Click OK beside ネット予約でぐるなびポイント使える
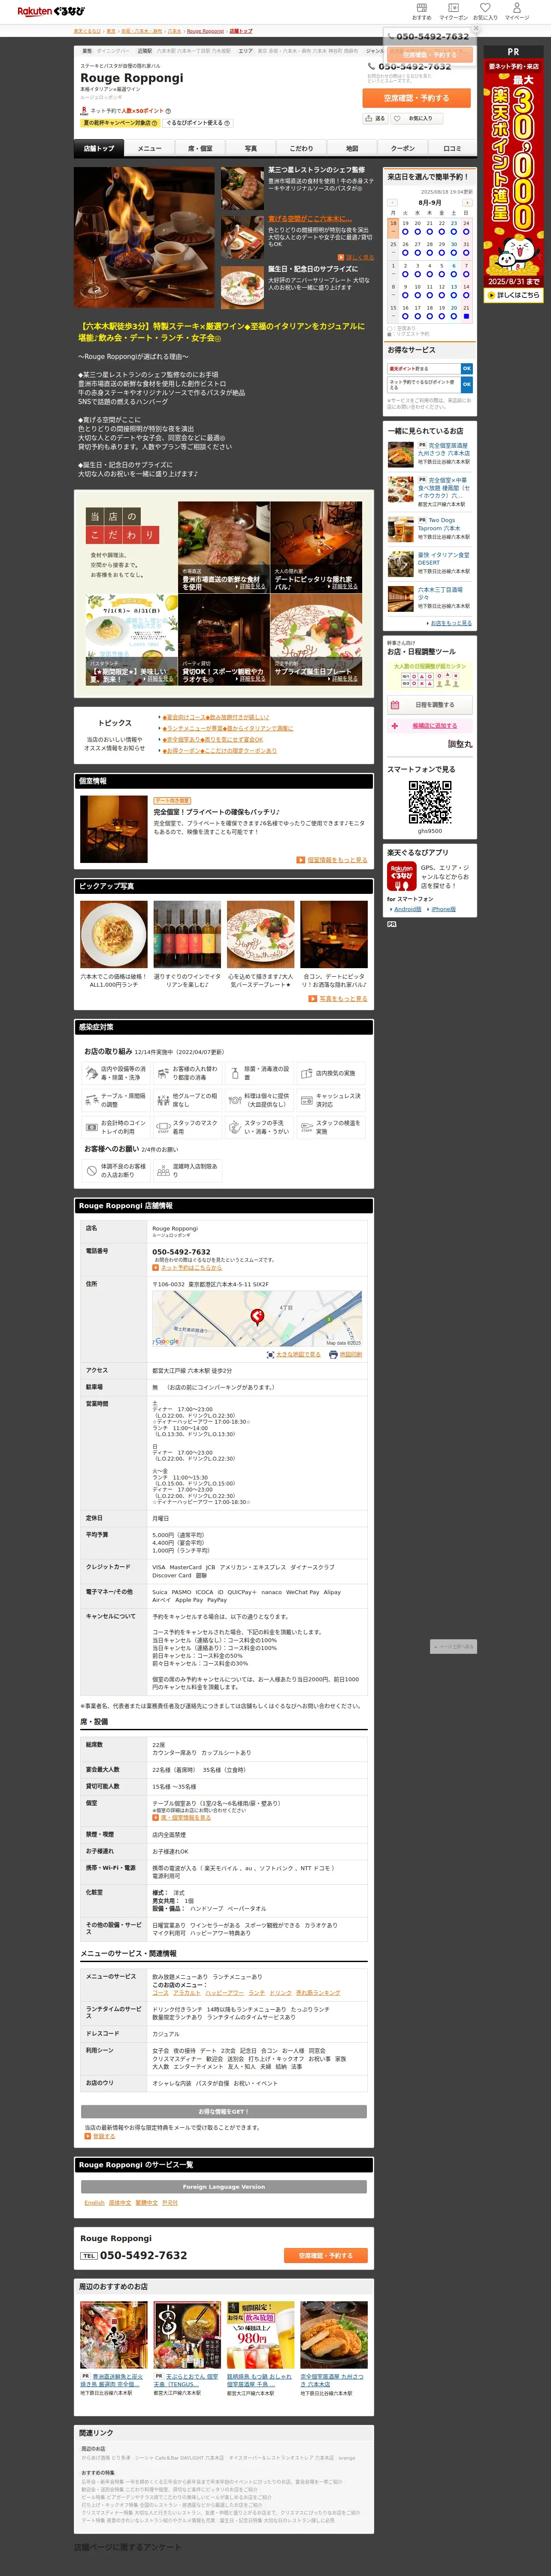Viewport: 551px width, 2576px height. click(x=466, y=384)
